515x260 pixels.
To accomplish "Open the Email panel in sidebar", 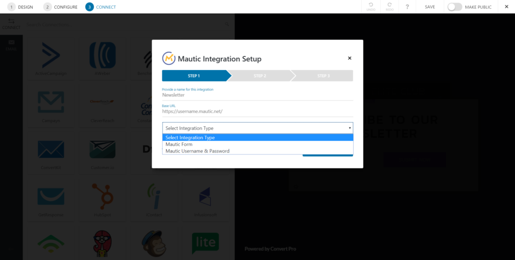I will click(x=11, y=45).
